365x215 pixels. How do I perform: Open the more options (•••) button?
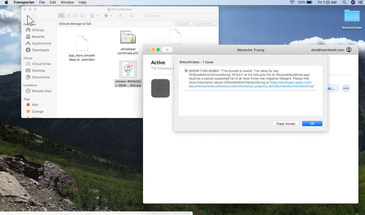(x=346, y=88)
